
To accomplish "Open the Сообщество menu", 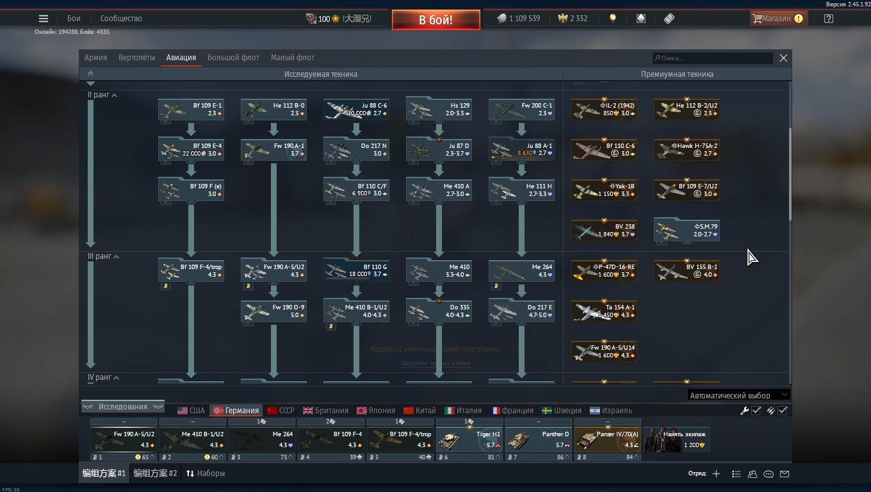I will (121, 19).
